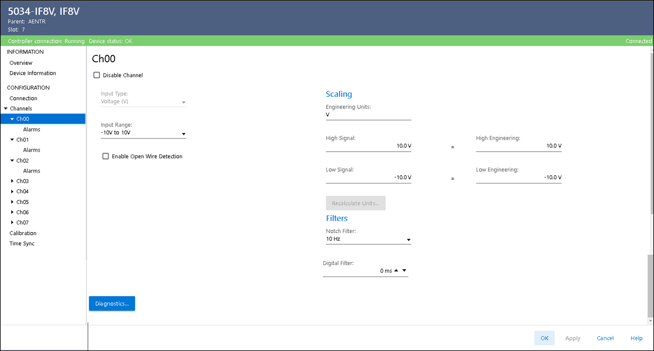
Task: Increase Digital Filter value with up arrow
Action: click(x=396, y=270)
